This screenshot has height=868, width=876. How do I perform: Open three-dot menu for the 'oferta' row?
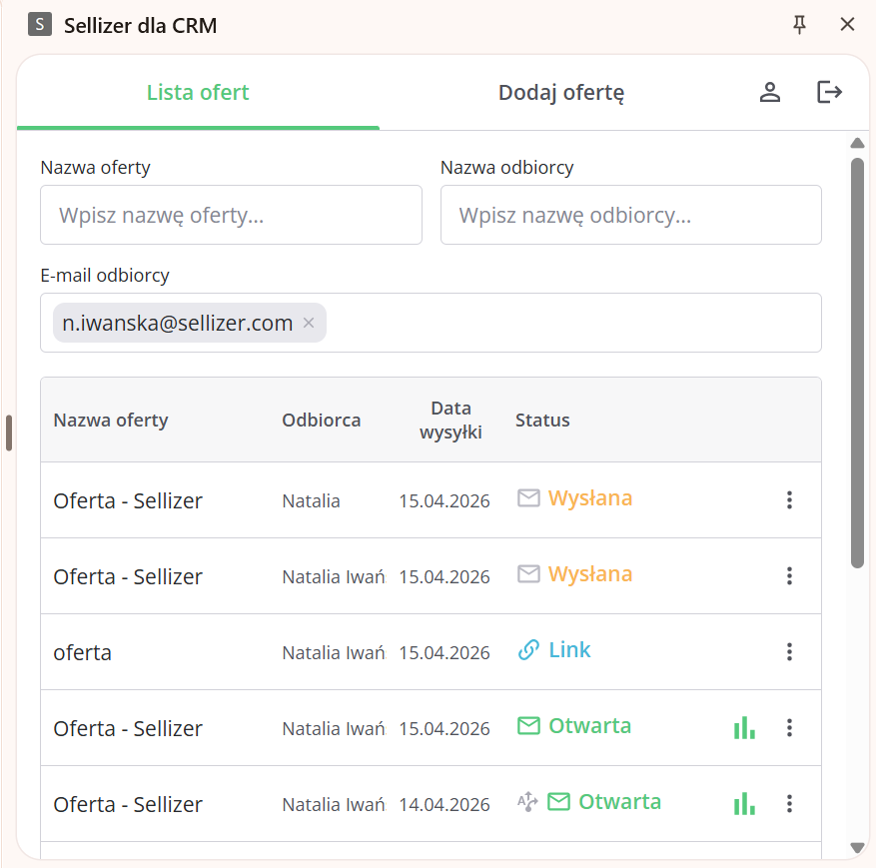coord(789,652)
